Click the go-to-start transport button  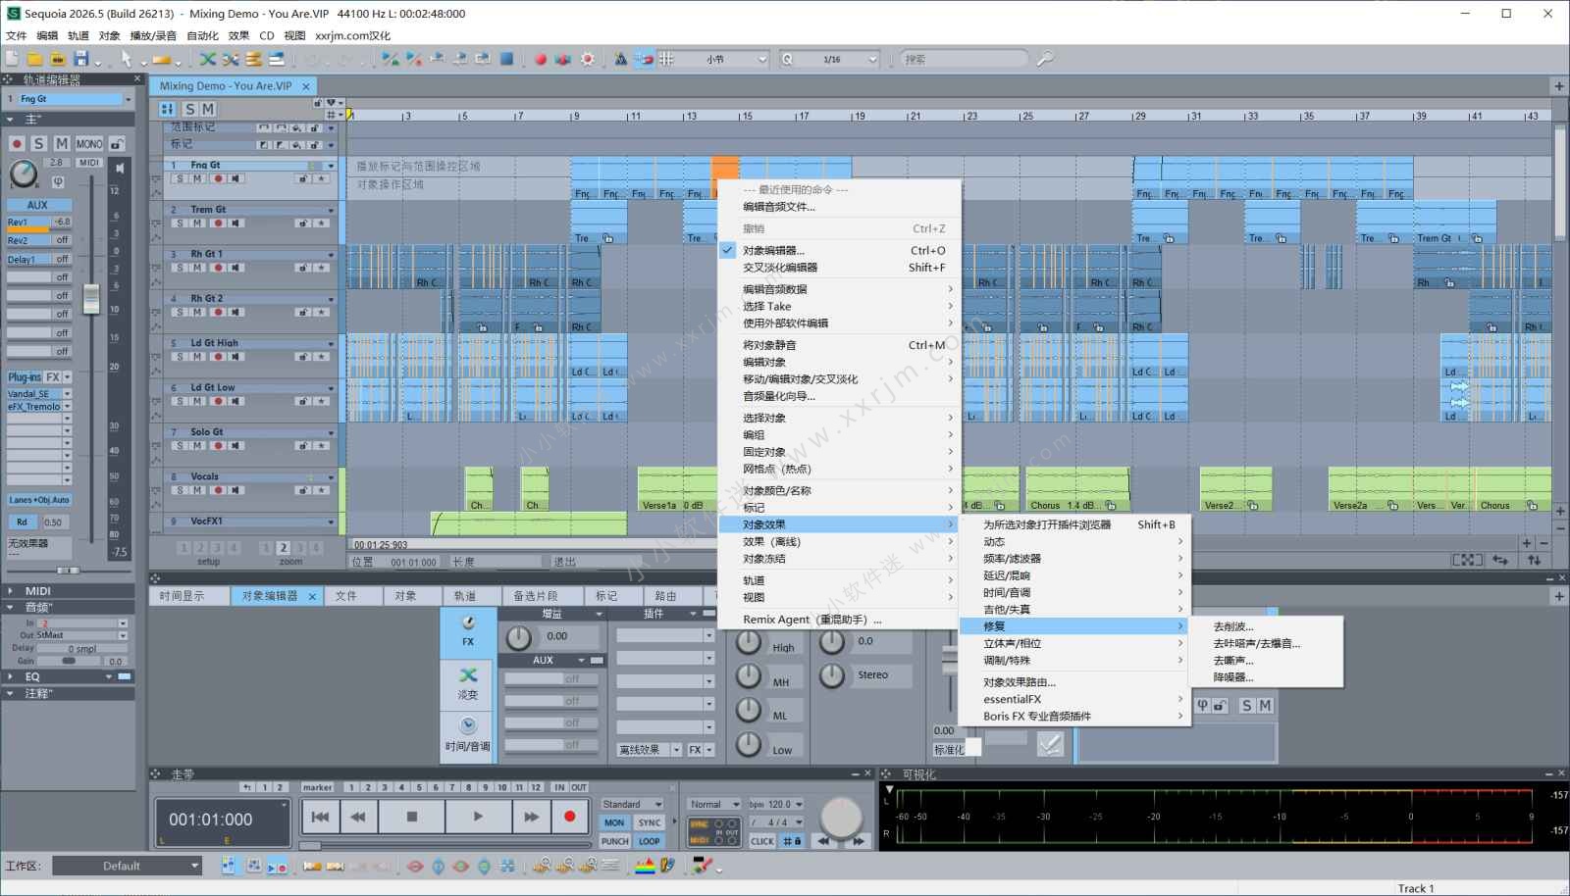pos(320,816)
